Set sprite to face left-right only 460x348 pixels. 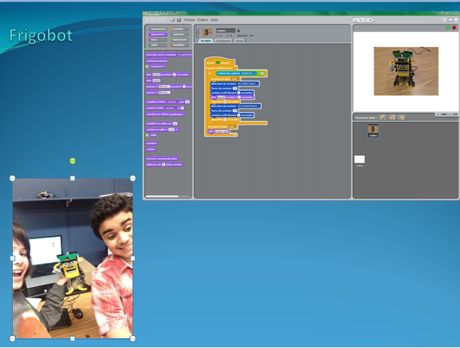click(197, 33)
